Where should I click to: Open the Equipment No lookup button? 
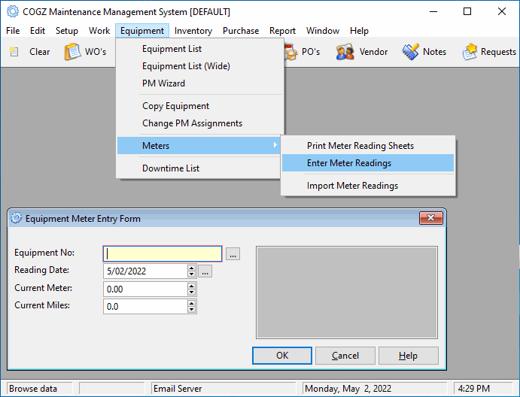pyautogui.click(x=233, y=254)
